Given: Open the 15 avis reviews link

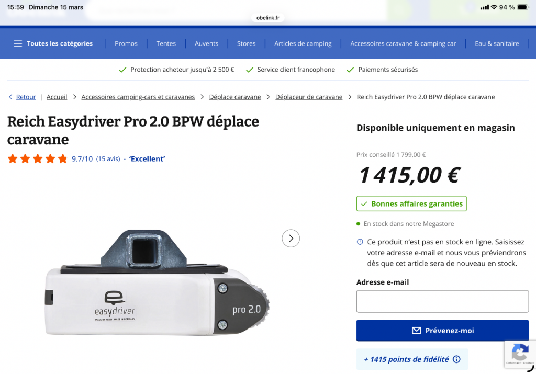Looking at the screenshot, I should click(108, 159).
